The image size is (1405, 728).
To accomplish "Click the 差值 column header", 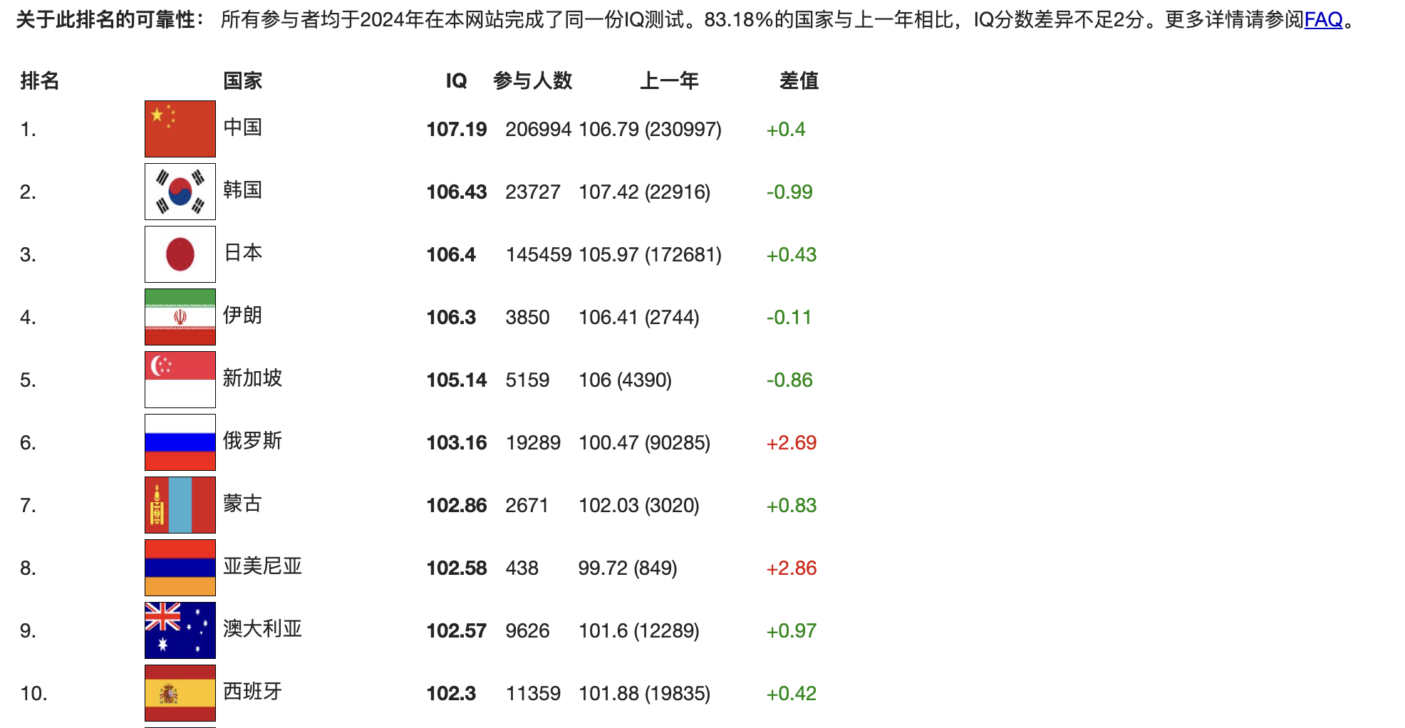I will click(799, 81).
